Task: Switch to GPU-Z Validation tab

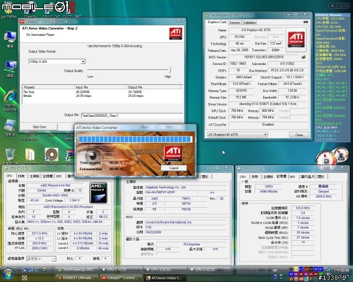Action: 249,23
